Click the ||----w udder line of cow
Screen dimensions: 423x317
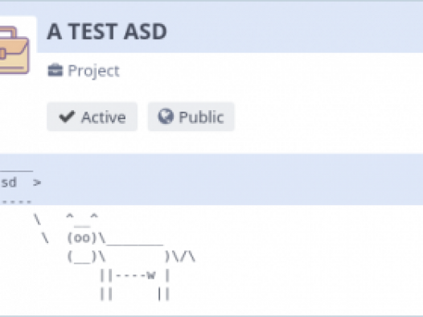coord(135,275)
